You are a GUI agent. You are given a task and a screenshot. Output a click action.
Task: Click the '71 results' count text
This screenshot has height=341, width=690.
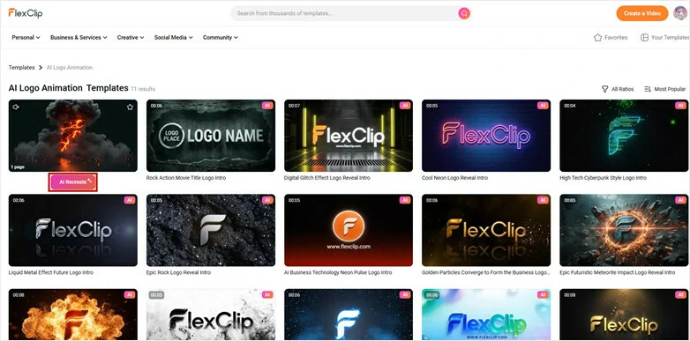point(143,89)
